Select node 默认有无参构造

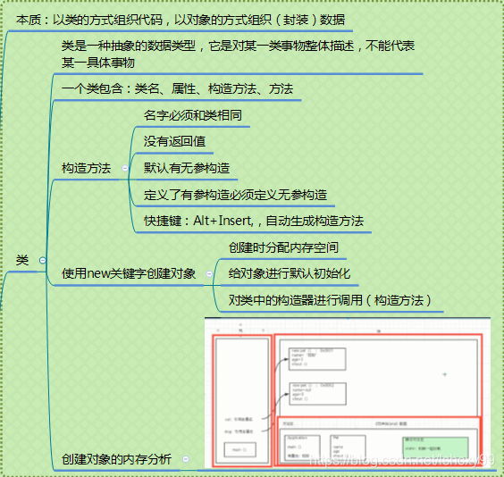pos(187,168)
